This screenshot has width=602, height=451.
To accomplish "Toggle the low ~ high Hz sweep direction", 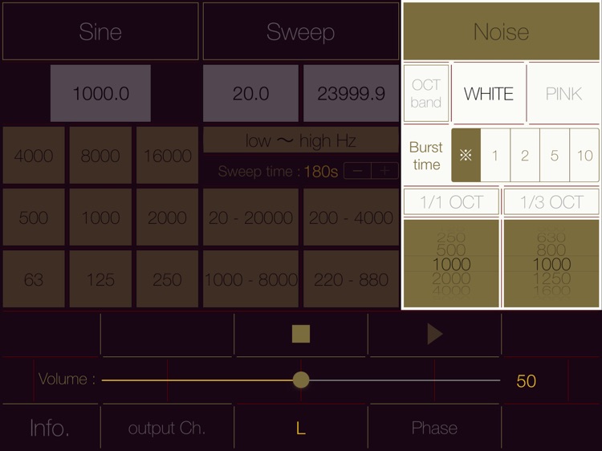I will (x=301, y=140).
